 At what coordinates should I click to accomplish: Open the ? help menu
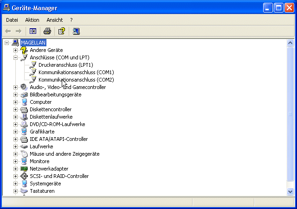[x=71, y=20]
